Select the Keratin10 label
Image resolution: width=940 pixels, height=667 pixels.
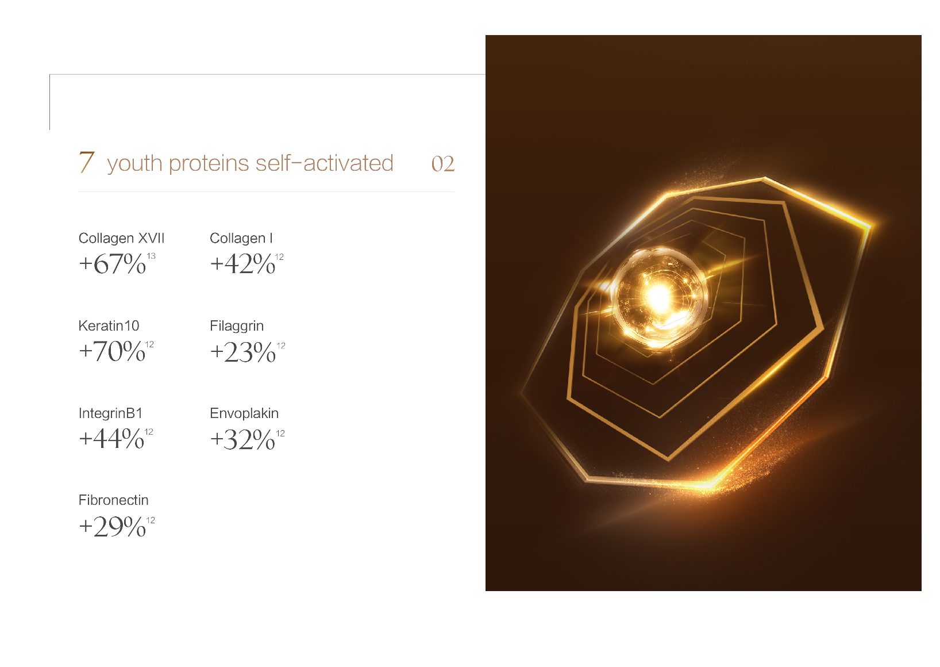pyautogui.click(x=109, y=326)
